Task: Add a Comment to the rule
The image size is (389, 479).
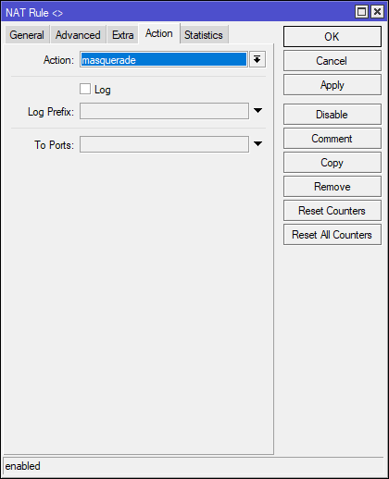Action: tap(333, 139)
